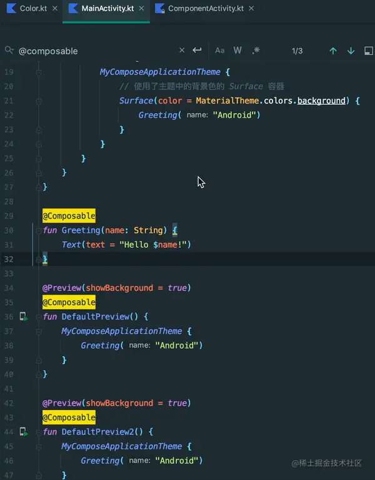Viewport: 375px width, 480px height.
Task: Click the Kotlin file icon on Color.kt tab
Action: pyautogui.click(x=12, y=9)
